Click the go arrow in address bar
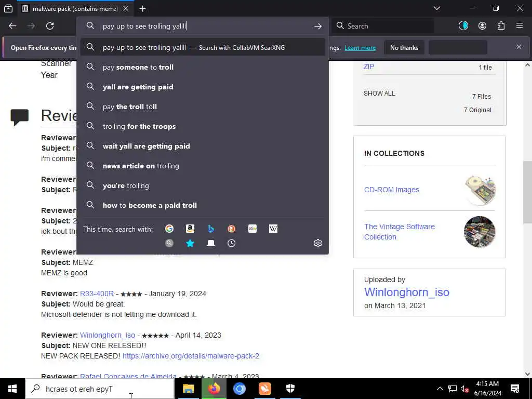 [318, 26]
